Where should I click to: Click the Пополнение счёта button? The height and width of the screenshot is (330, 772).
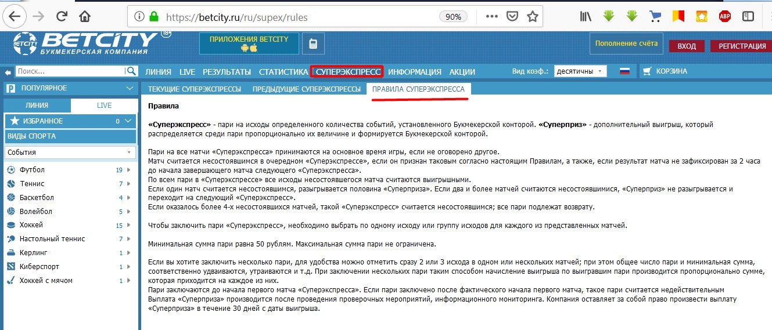pos(626,43)
